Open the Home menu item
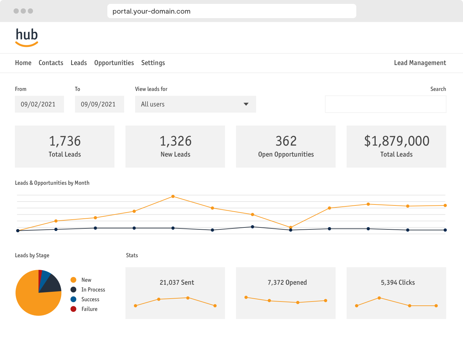The width and height of the screenshot is (463, 341). point(23,63)
